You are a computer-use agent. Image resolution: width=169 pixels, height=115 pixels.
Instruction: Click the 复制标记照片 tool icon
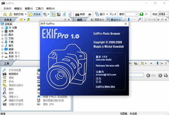[x=5, y=85]
